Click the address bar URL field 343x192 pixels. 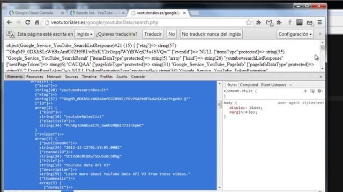[144, 22]
